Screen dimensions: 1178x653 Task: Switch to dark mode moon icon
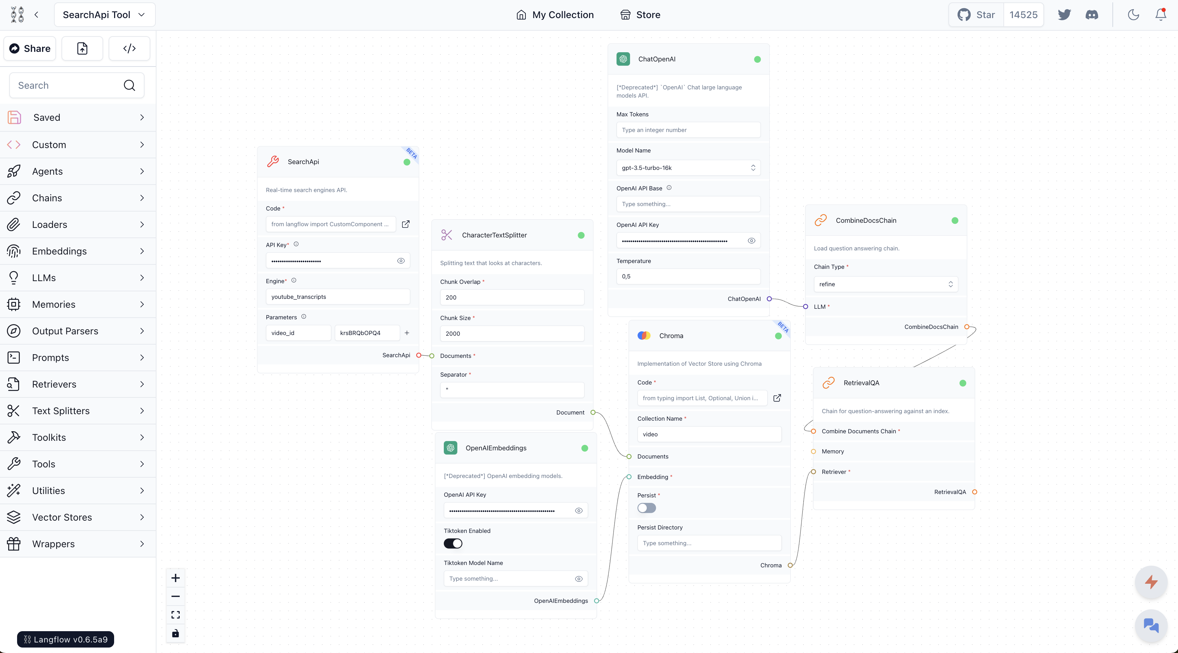pyautogui.click(x=1133, y=15)
